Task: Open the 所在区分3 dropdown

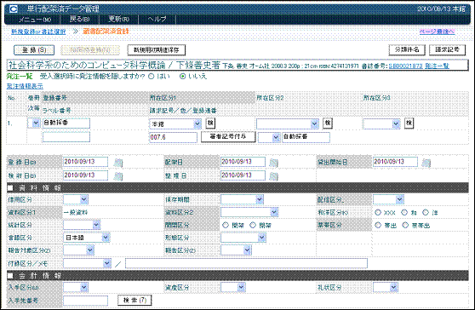Action: (381, 123)
